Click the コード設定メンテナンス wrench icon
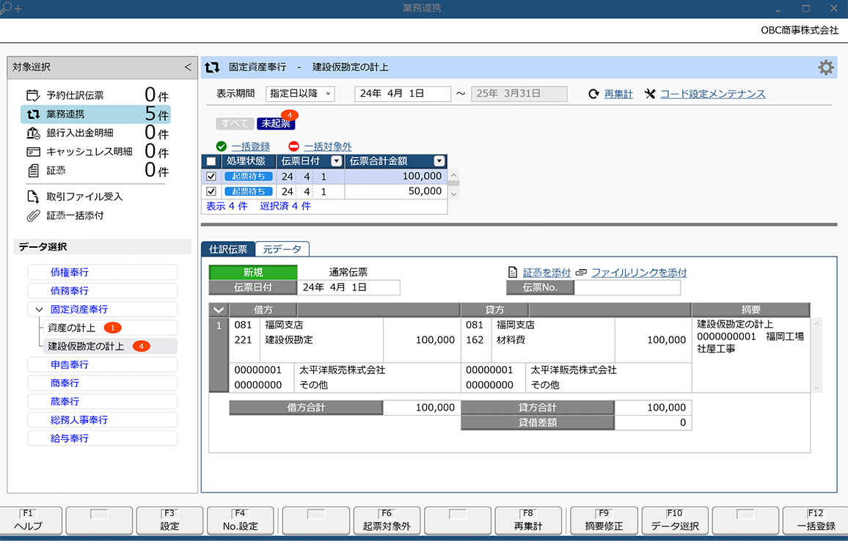This screenshot has width=848, height=541. point(650,95)
